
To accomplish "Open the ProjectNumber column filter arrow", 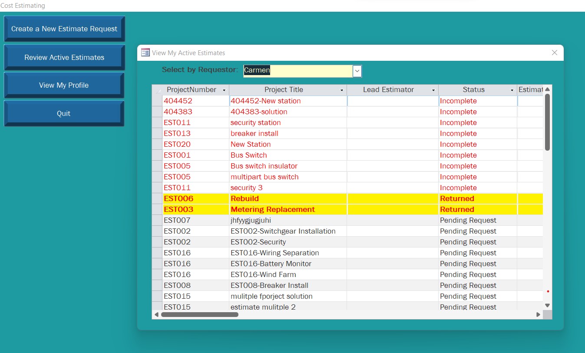I will pyautogui.click(x=224, y=90).
